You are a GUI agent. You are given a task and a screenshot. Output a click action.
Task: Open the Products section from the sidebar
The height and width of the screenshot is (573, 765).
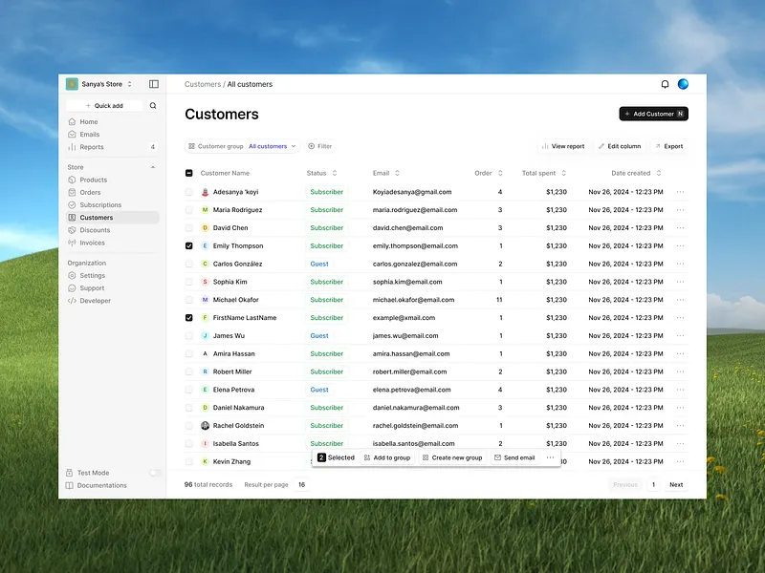coord(92,180)
